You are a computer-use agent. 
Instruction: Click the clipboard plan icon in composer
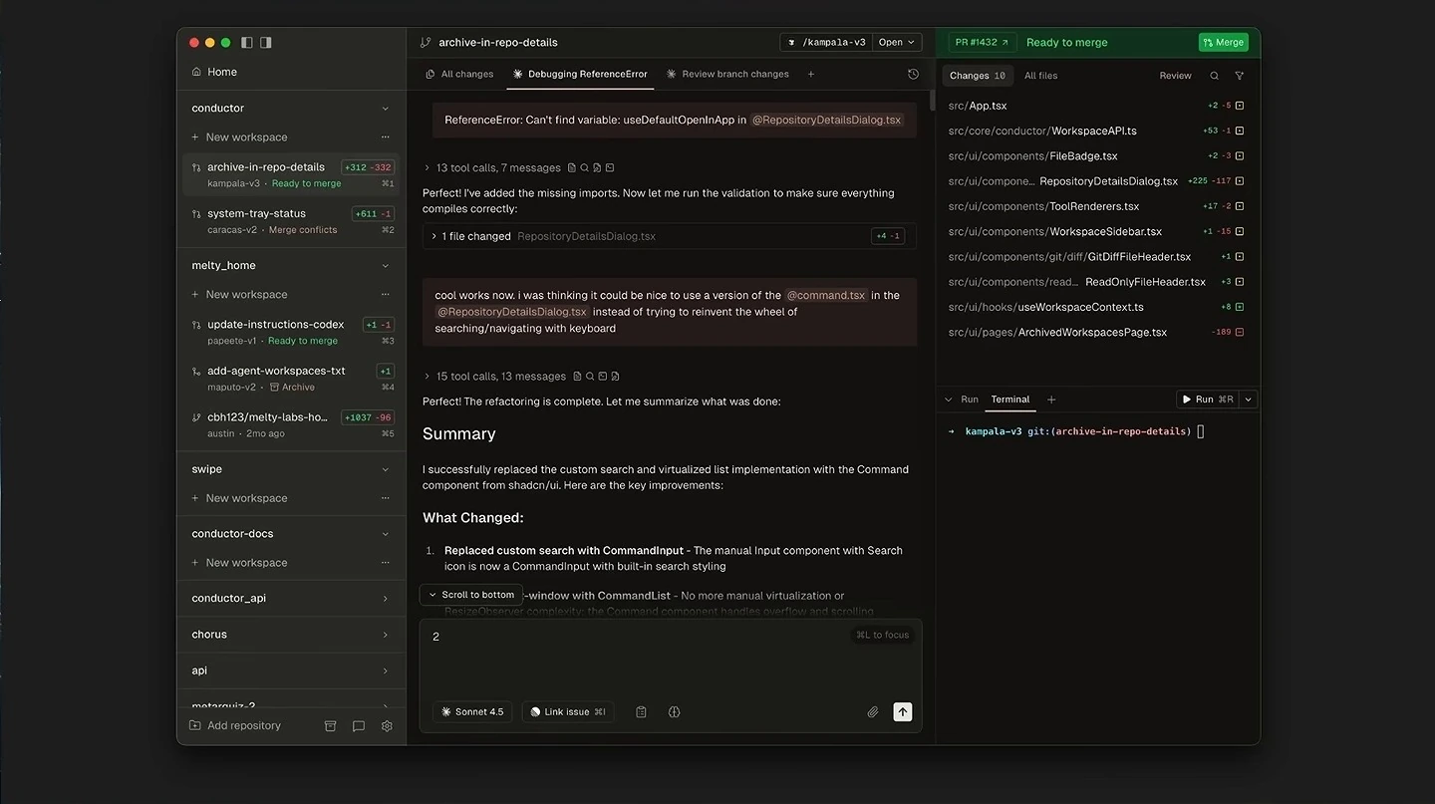tap(641, 711)
